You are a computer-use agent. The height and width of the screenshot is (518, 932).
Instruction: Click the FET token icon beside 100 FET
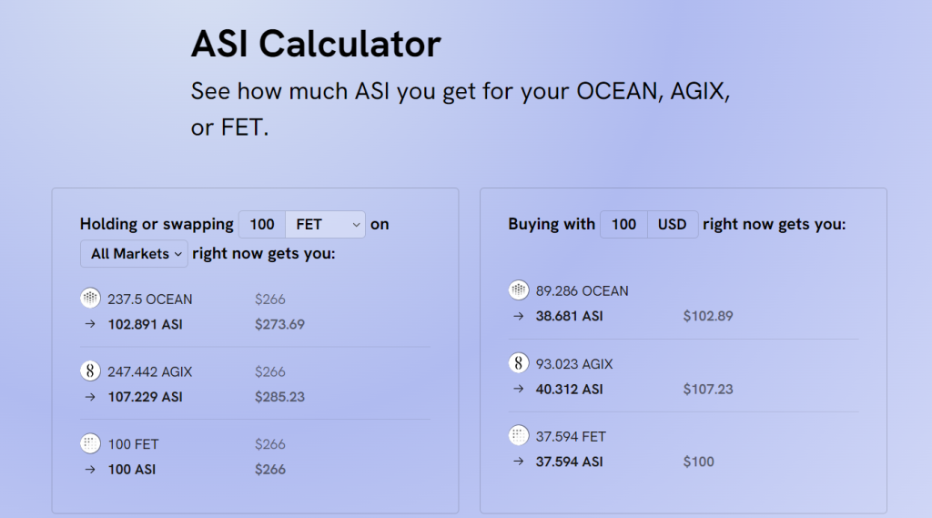[x=90, y=443]
